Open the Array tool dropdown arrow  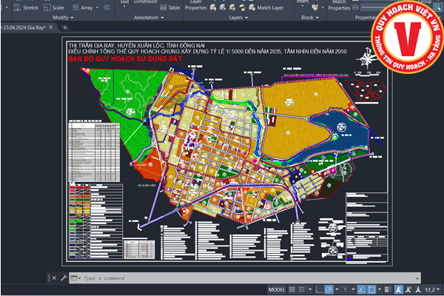click(97, 7)
